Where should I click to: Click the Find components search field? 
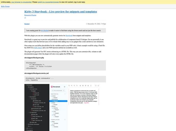pos(58,91)
